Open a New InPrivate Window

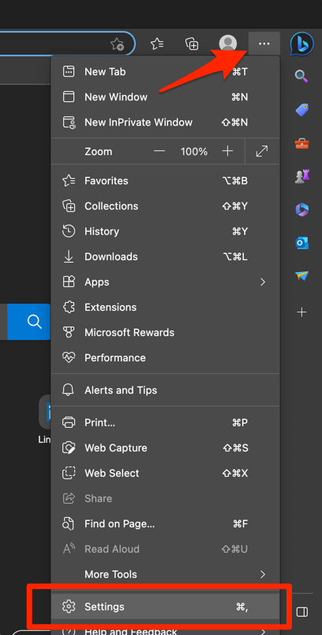pos(165,123)
